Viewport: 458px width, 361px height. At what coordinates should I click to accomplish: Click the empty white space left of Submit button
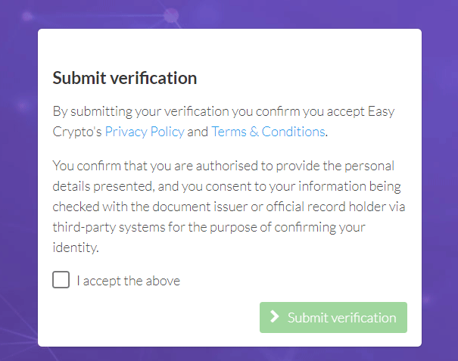[151, 318]
